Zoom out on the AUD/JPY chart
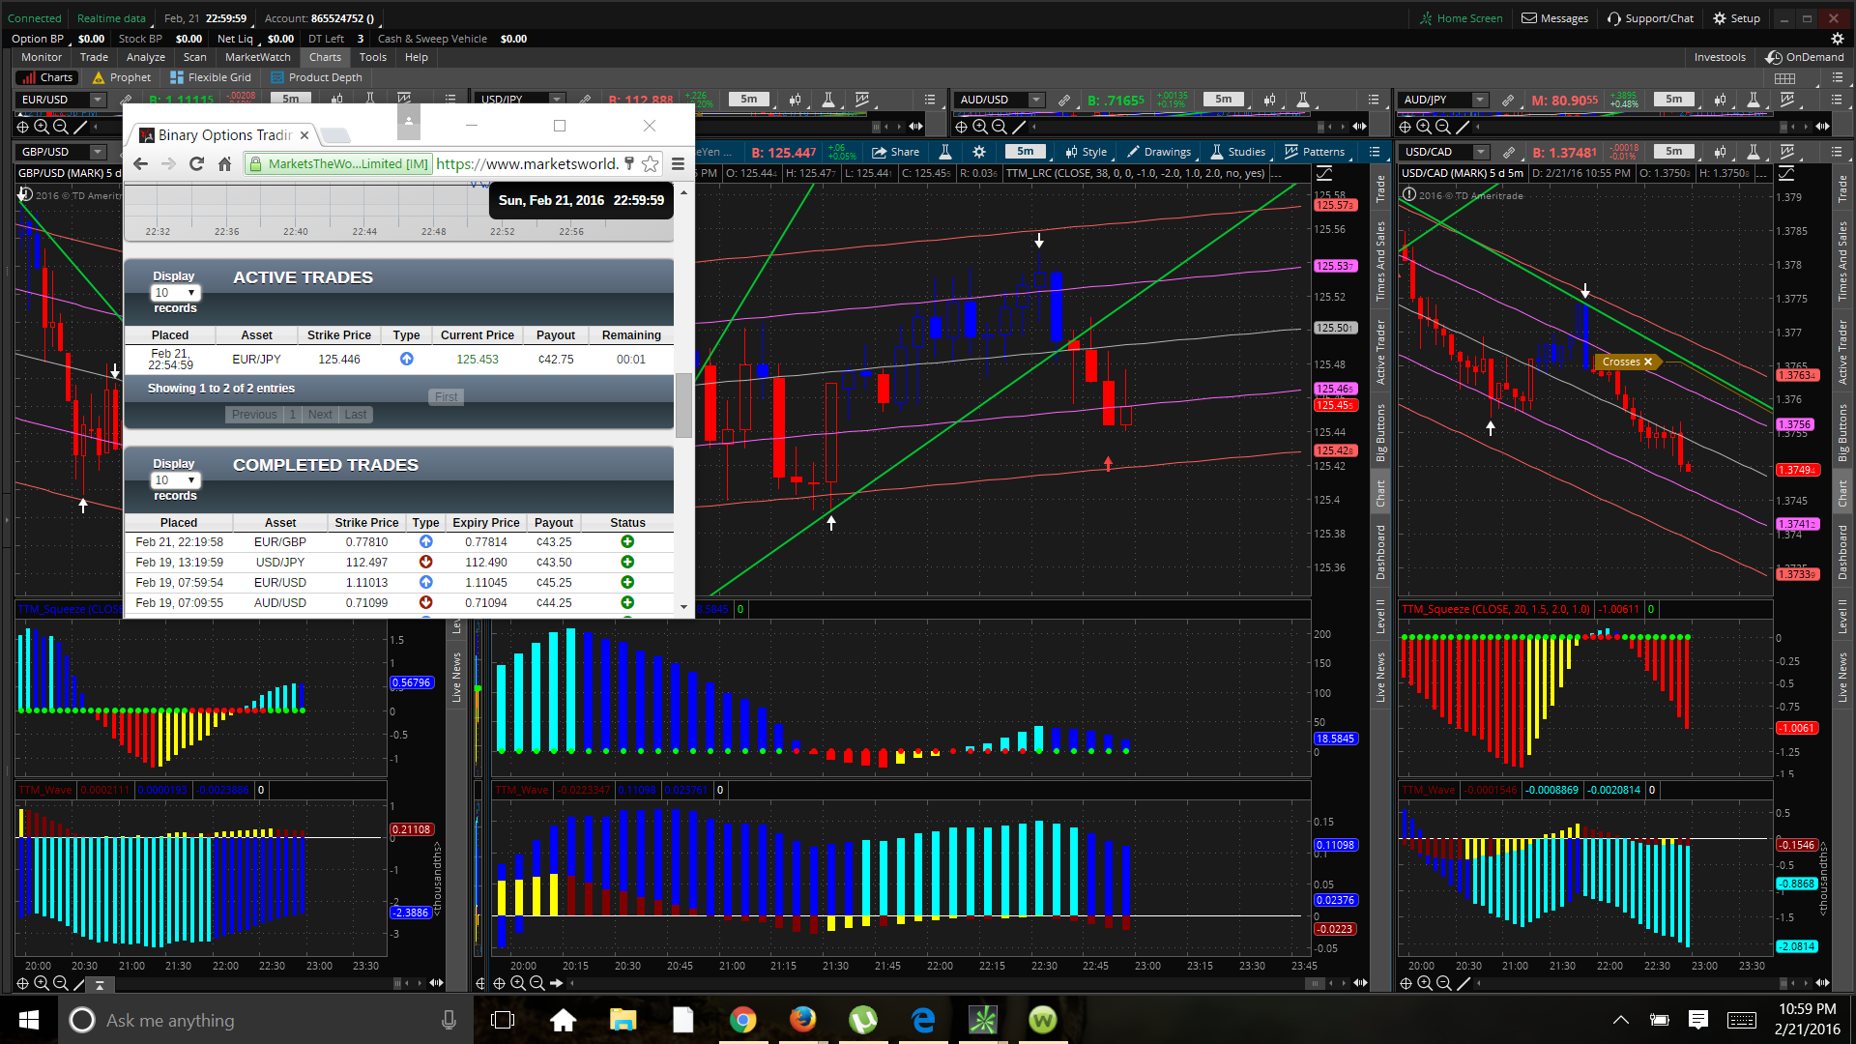Image resolution: width=1856 pixels, height=1044 pixels. (1443, 127)
